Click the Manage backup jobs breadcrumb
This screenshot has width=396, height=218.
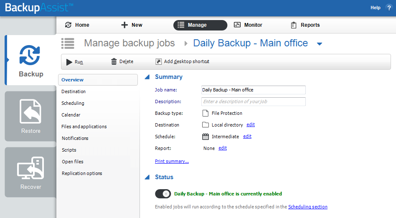point(129,43)
